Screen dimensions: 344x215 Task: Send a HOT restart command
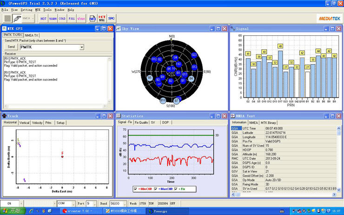pyautogui.click(x=43, y=19)
